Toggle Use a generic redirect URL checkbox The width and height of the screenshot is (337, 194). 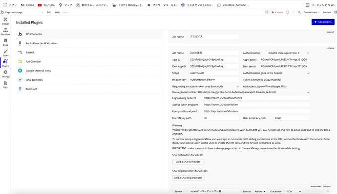[308, 92]
